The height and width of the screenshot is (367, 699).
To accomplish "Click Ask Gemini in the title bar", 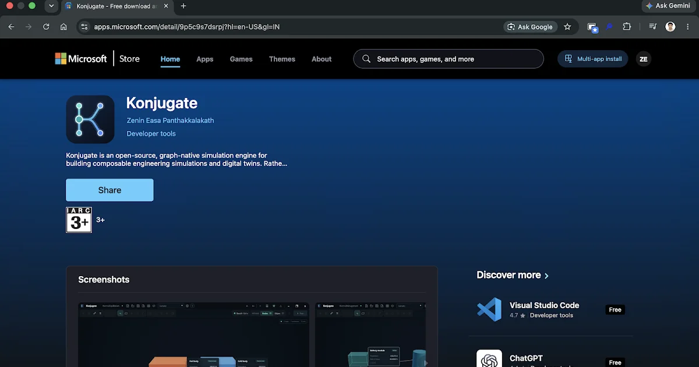I will click(668, 6).
